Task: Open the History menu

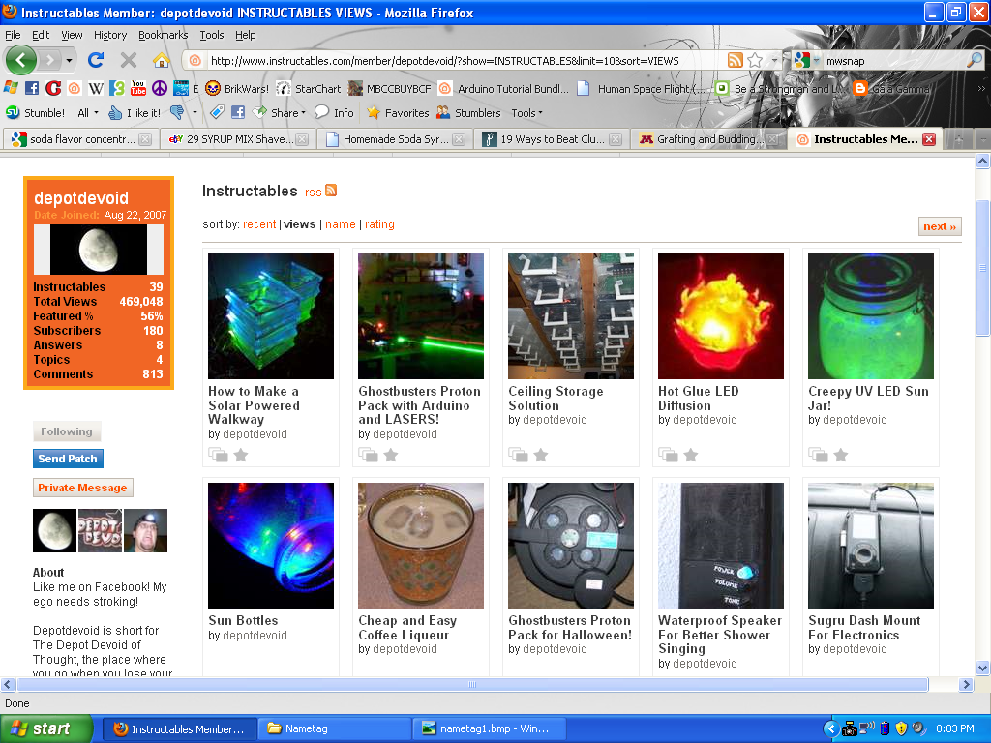Action: (x=110, y=35)
